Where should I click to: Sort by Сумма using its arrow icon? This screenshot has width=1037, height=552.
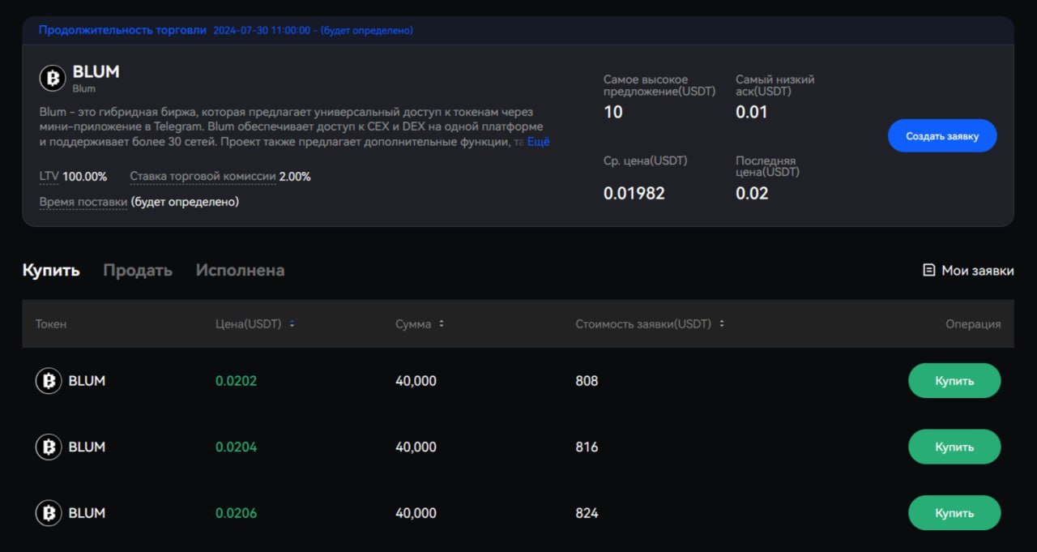coord(442,323)
